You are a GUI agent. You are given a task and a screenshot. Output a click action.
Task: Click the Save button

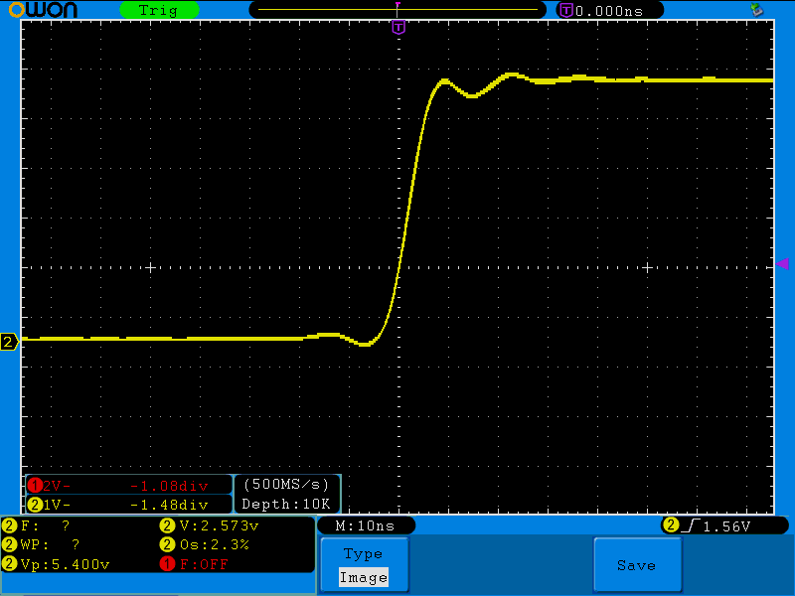tap(637, 565)
